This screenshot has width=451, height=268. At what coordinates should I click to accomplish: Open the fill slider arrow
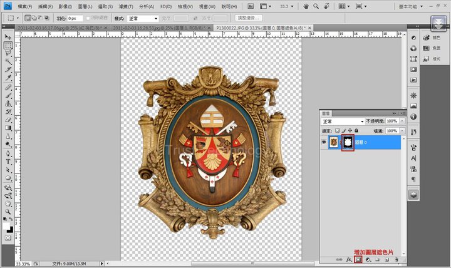tap(402, 131)
